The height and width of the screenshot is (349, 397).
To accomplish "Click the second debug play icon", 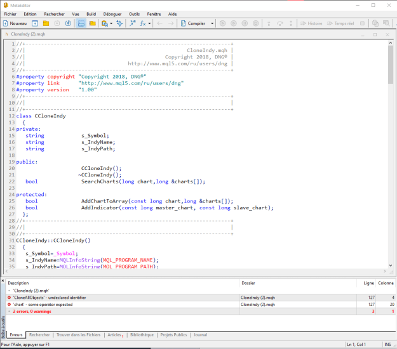I will 234,23.
